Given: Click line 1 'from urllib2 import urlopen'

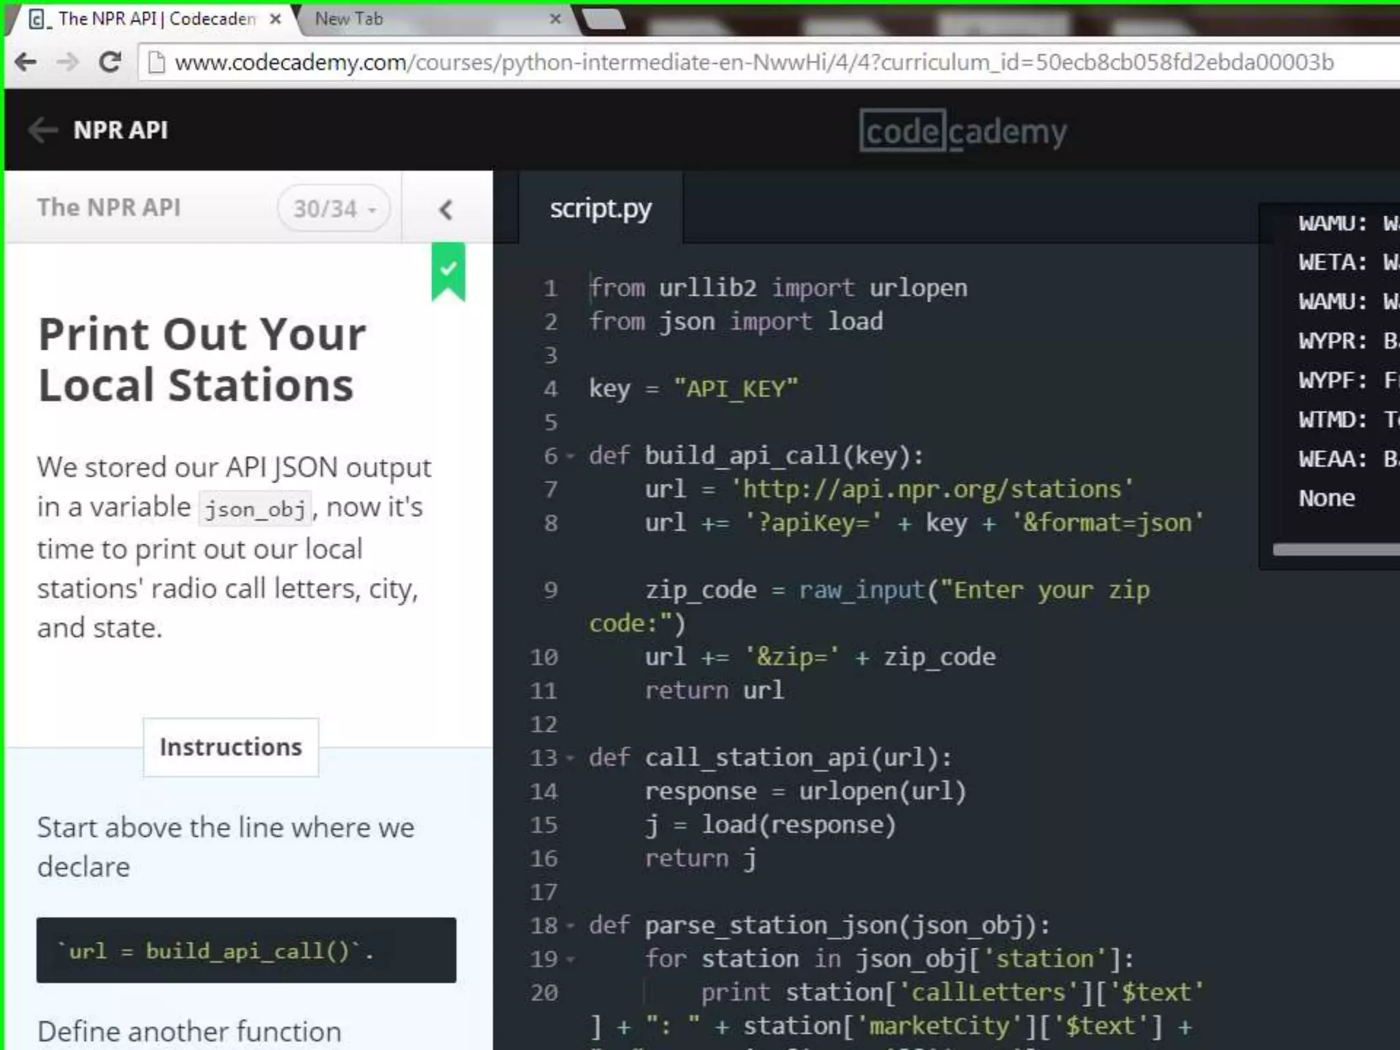Looking at the screenshot, I should click(x=779, y=288).
